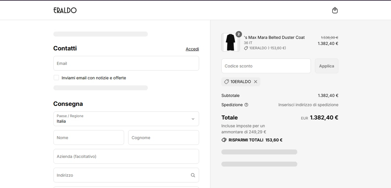Click the Duster Coat product thumbnail
Viewport: 391px width, 188px height.
[x=231, y=42]
